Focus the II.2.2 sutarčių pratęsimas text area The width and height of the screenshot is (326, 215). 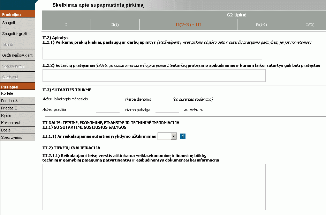(154, 76)
